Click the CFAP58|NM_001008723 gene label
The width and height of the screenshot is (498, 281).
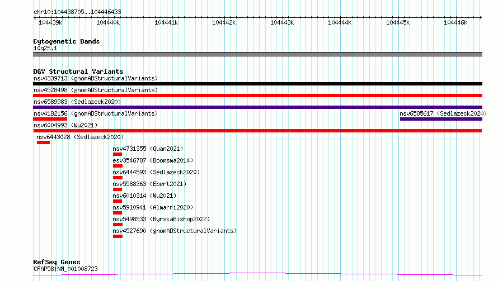[65, 269]
